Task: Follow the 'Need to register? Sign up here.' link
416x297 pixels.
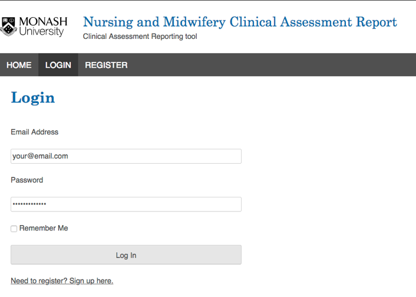Action: [62, 281]
